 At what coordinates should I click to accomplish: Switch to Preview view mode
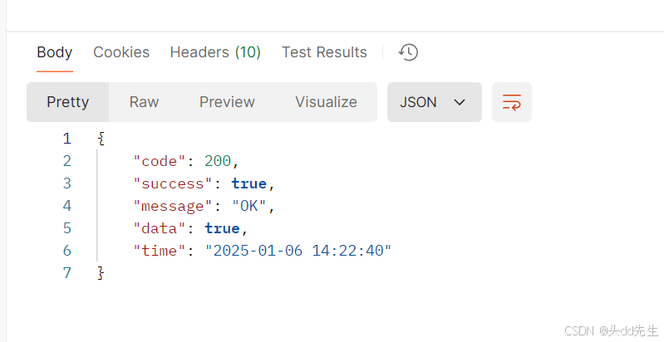coord(227,102)
